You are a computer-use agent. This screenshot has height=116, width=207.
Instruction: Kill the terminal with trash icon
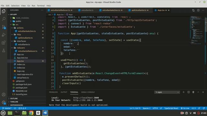pos(193,92)
